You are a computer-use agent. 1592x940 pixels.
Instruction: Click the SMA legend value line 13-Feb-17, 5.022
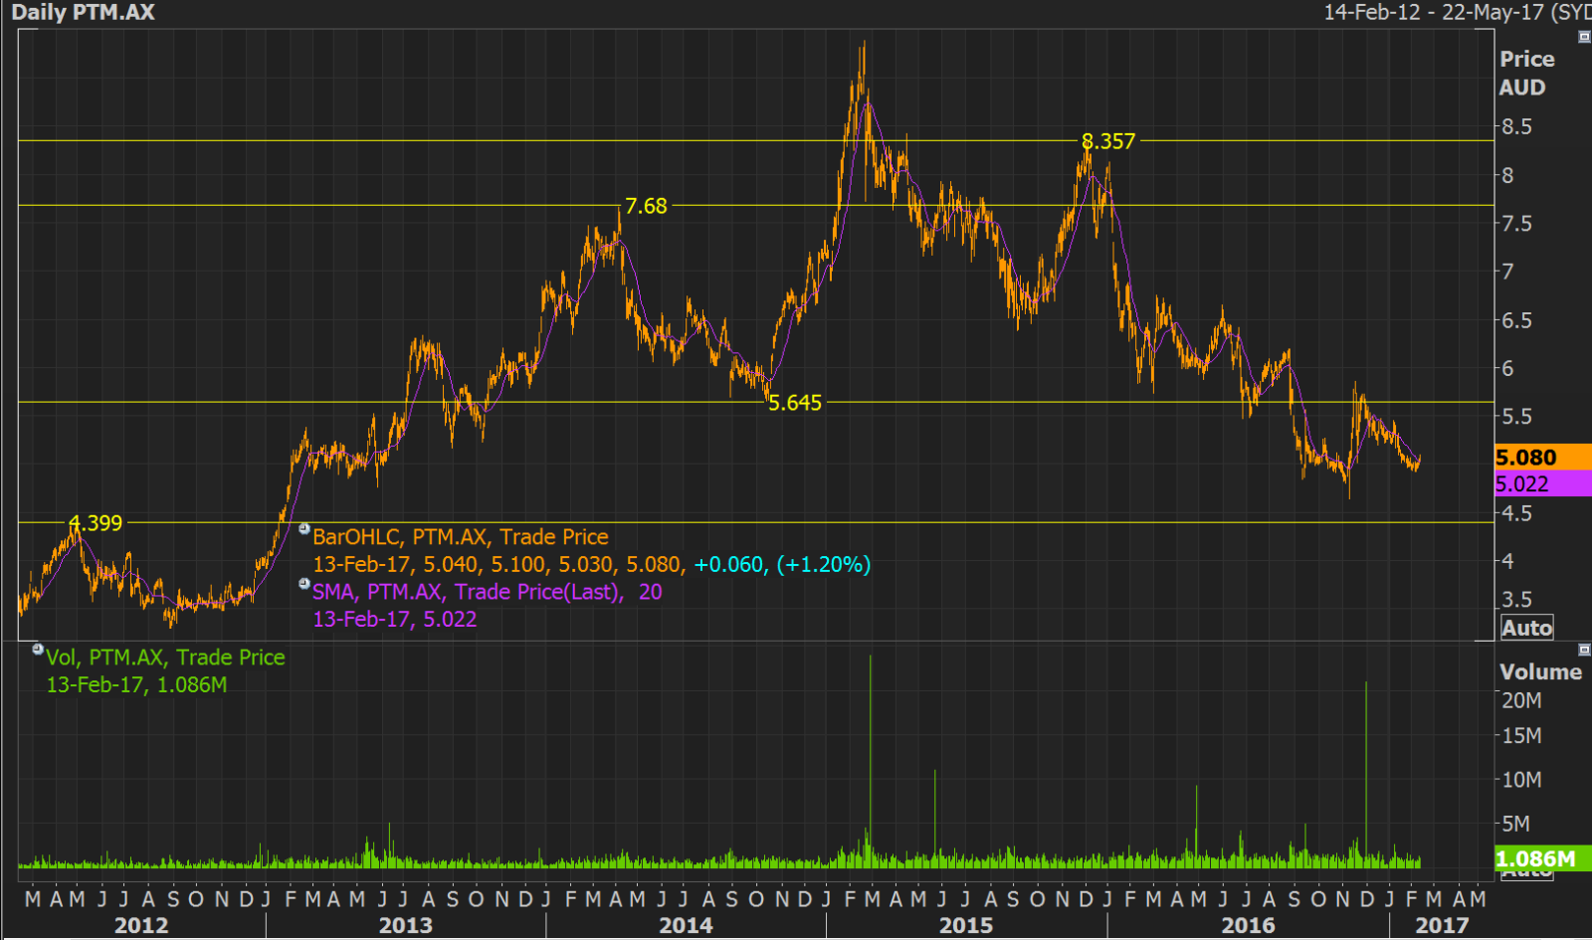click(395, 619)
